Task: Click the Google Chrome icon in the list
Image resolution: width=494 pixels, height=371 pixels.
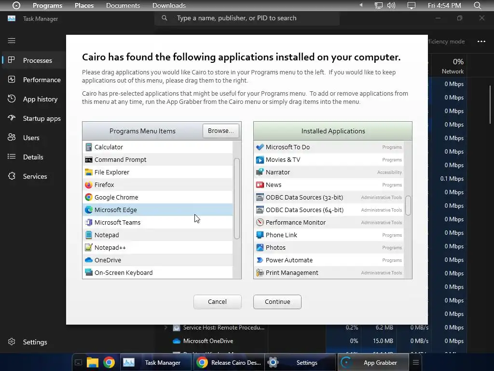Action: pos(89,197)
